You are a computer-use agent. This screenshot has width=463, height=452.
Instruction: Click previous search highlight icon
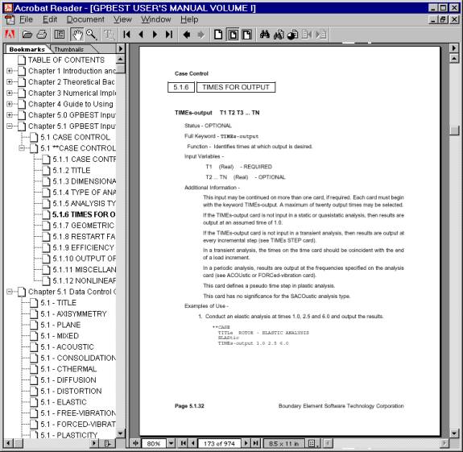(307, 35)
